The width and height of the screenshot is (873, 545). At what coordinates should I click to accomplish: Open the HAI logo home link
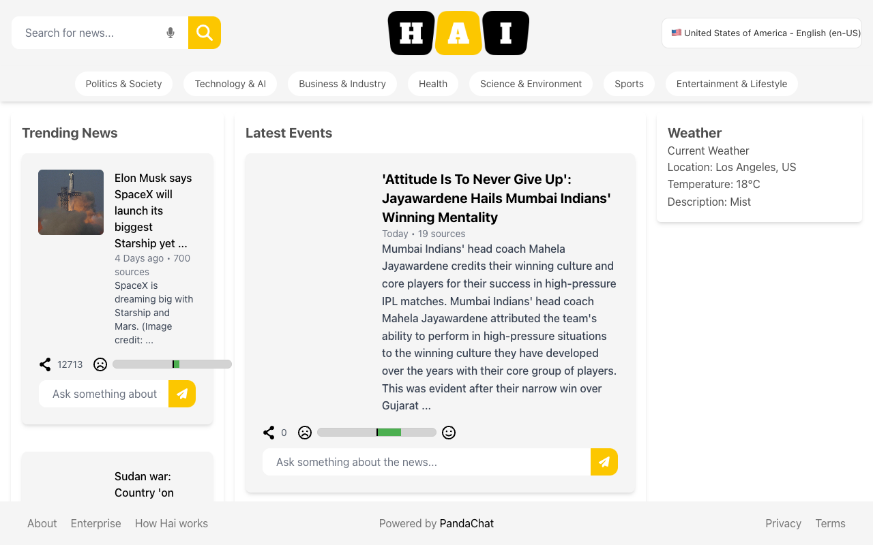[458, 33]
